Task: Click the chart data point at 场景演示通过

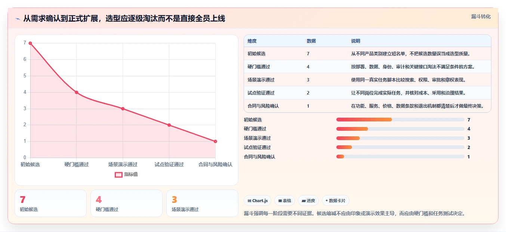Action: (x=123, y=109)
